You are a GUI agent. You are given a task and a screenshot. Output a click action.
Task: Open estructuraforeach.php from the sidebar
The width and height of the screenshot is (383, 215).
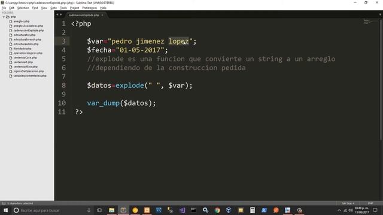(x=27, y=39)
